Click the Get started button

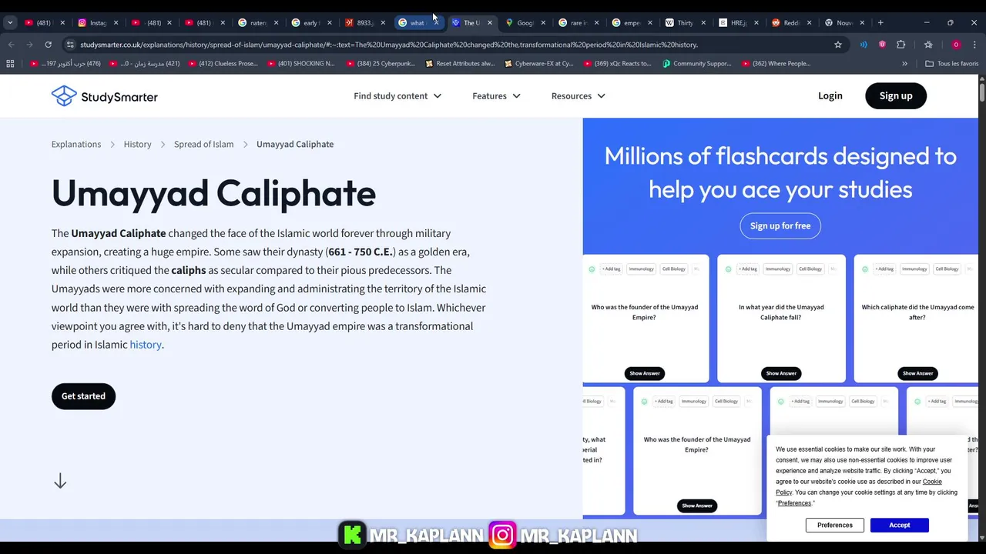coord(83,396)
